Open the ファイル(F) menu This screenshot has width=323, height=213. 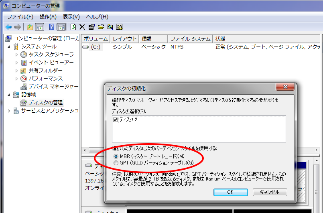[x=20, y=16]
